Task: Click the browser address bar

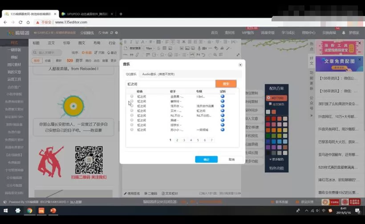Action: [x=154, y=22]
